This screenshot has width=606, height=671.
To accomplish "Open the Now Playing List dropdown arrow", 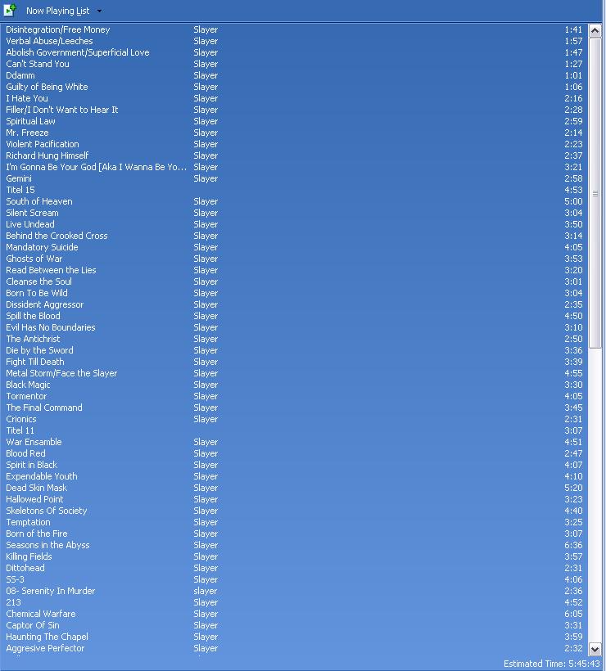I will (99, 11).
